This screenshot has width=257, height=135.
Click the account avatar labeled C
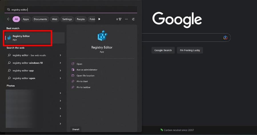pyautogui.click(x=133, y=19)
